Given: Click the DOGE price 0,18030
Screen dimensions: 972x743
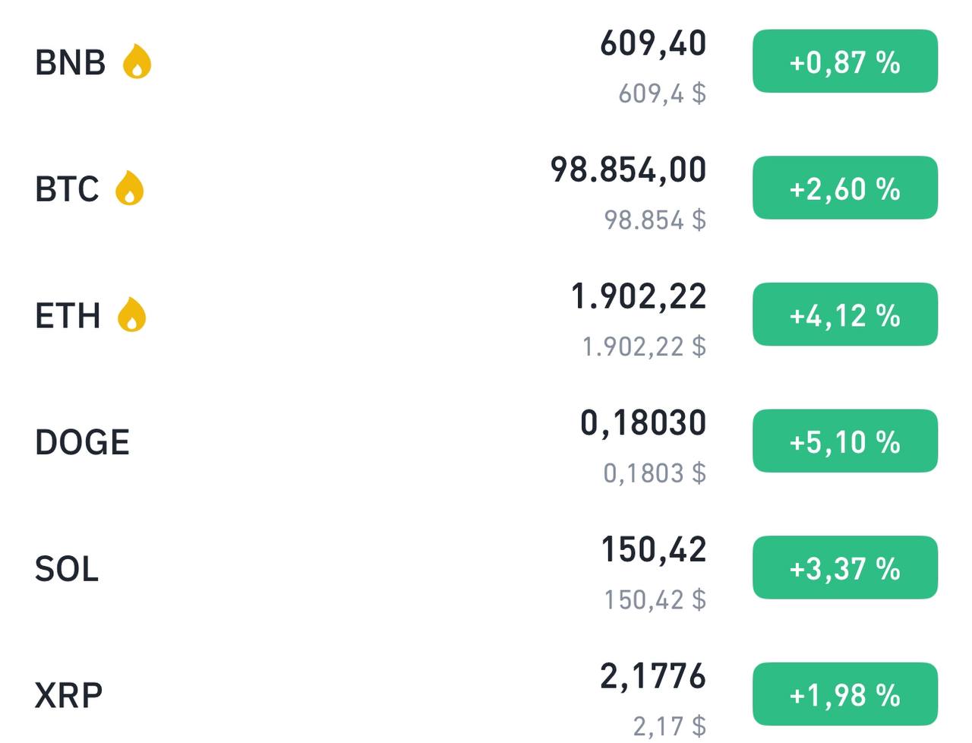Looking at the screenshot, I should click(x=643, y=423).
